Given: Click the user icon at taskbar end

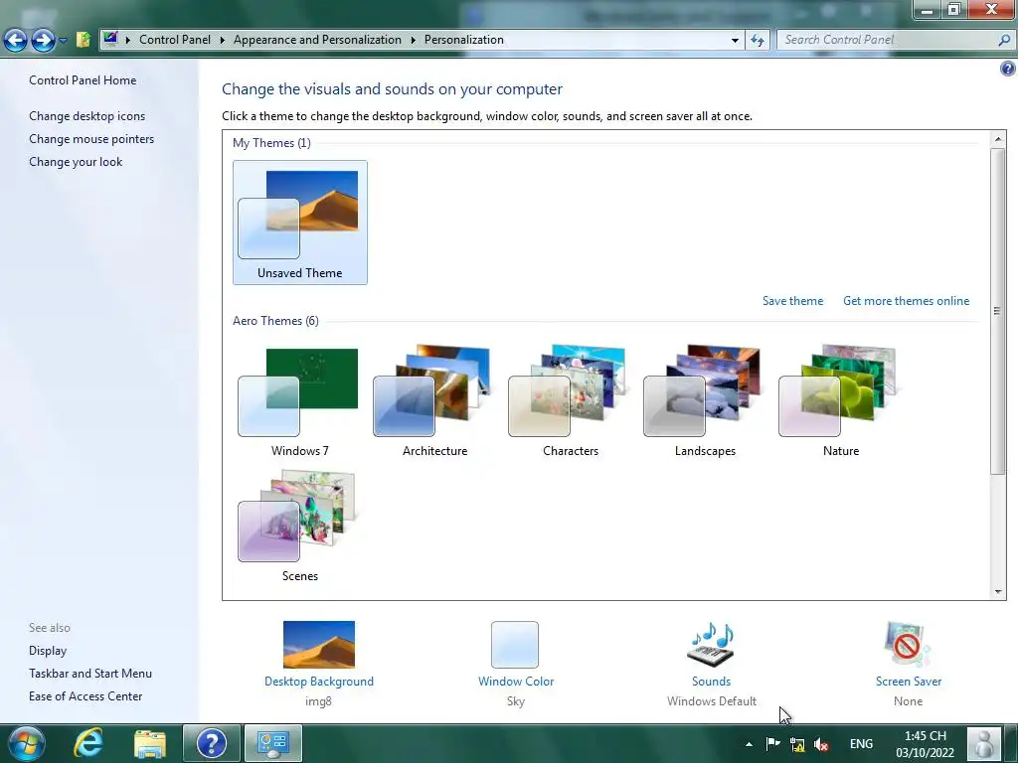Looking at the screenshot, I should (984, 743).
